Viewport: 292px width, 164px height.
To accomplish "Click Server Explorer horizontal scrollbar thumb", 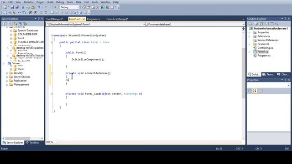I will [x=18, y=138].
